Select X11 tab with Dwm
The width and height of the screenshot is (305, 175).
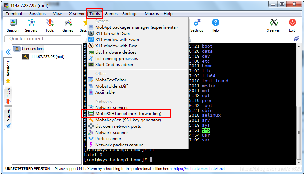click(x=138, y=34)
